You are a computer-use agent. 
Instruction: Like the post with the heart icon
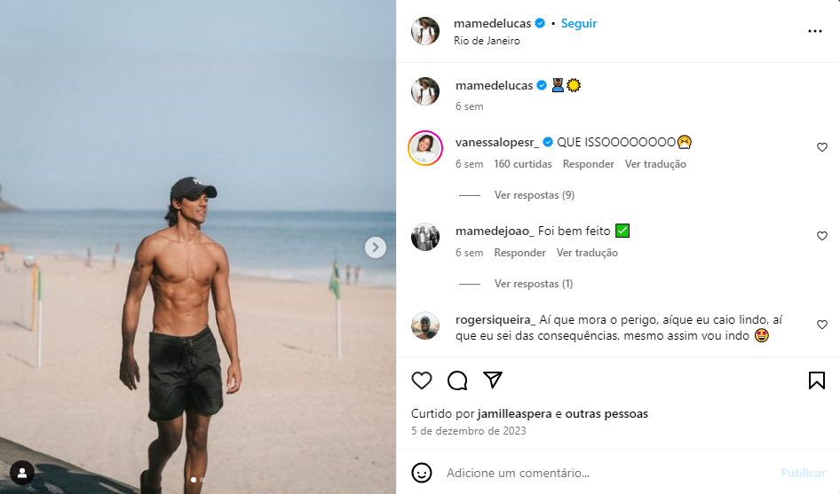click(422, 380)
